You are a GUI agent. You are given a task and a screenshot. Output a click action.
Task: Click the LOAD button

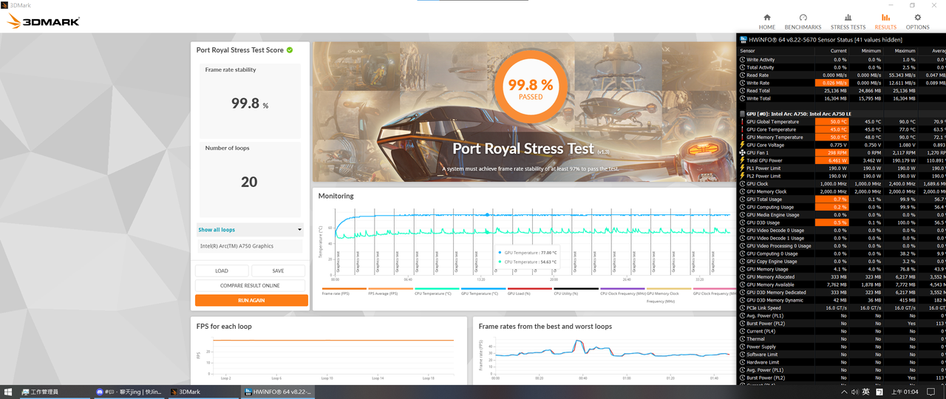[x=222, y=270]
